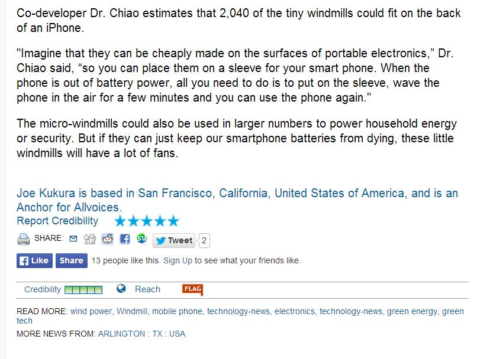This screenshot has height=359, width=477.
Task: Share on StumbleUpon icon
Action: tap(141, 239)
